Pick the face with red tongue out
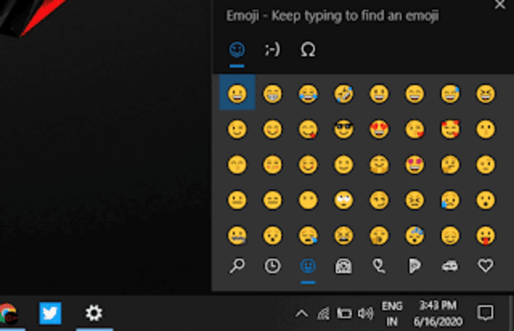This screenshot has width=514, height=331. (x=485, y=235)
